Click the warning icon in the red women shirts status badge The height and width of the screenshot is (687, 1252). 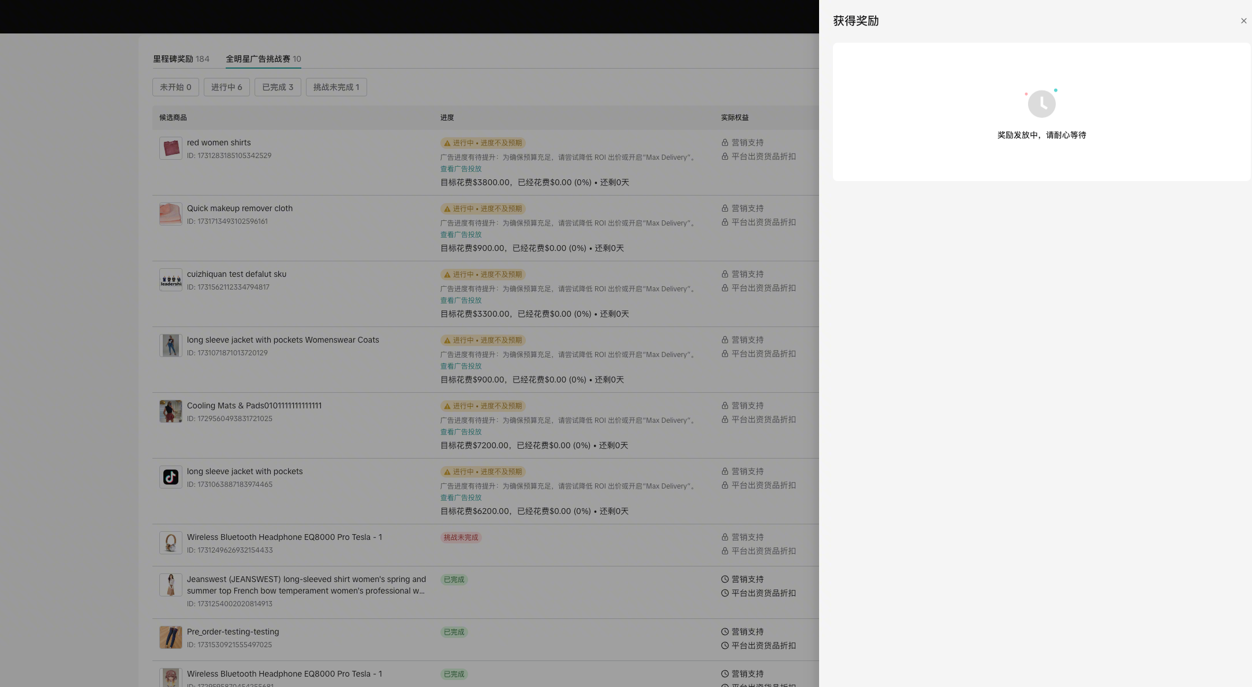click(447, 143)
